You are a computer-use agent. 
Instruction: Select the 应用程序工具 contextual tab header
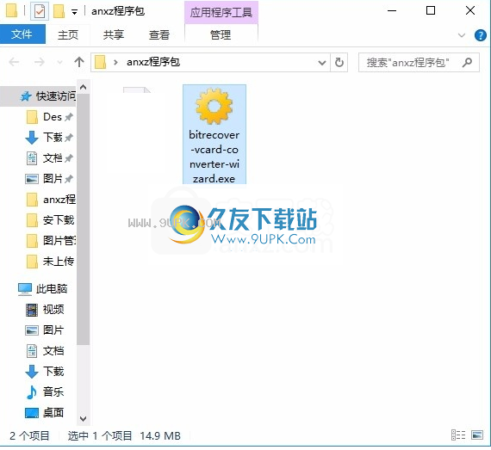coord(221,12)
